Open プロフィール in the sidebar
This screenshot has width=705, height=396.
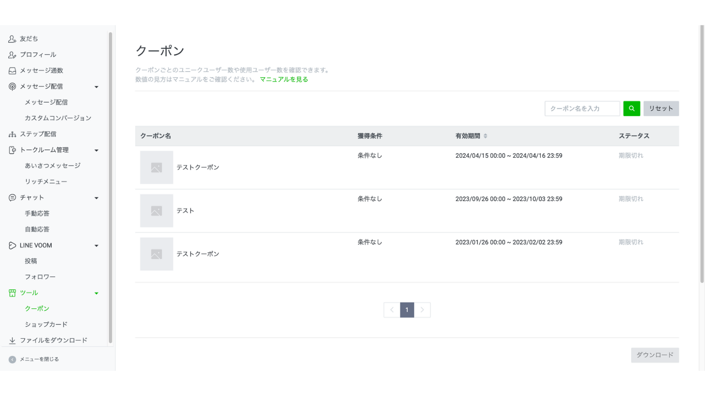(38, 55)
